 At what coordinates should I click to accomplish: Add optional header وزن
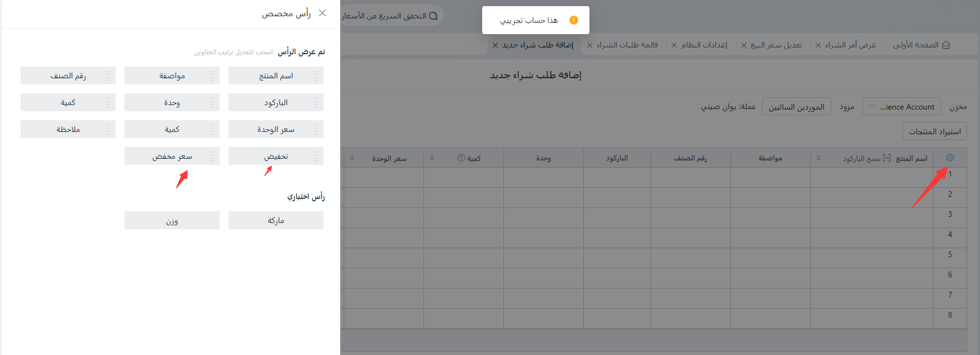172,220
